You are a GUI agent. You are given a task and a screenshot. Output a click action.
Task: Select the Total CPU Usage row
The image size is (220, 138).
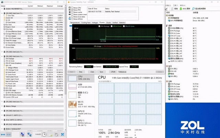(33, 41)
